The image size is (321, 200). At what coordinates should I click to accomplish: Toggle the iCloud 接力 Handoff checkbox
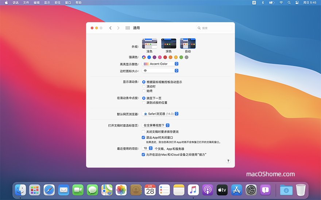[x=143, y=155]
